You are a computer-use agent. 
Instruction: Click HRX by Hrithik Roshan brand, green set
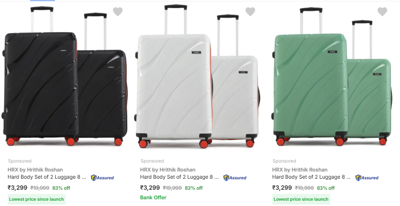[x=300, y=170]
